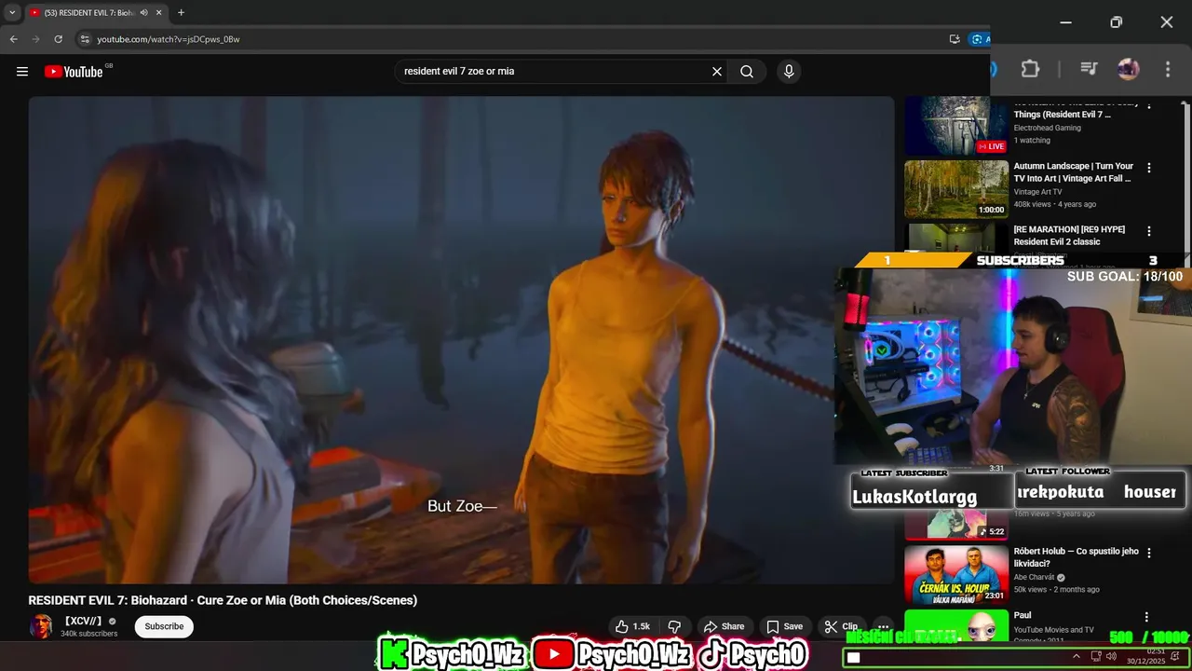
Task: Open the tab search dropdown arrow
Action: pyautogui.click(x=12, y=13)
